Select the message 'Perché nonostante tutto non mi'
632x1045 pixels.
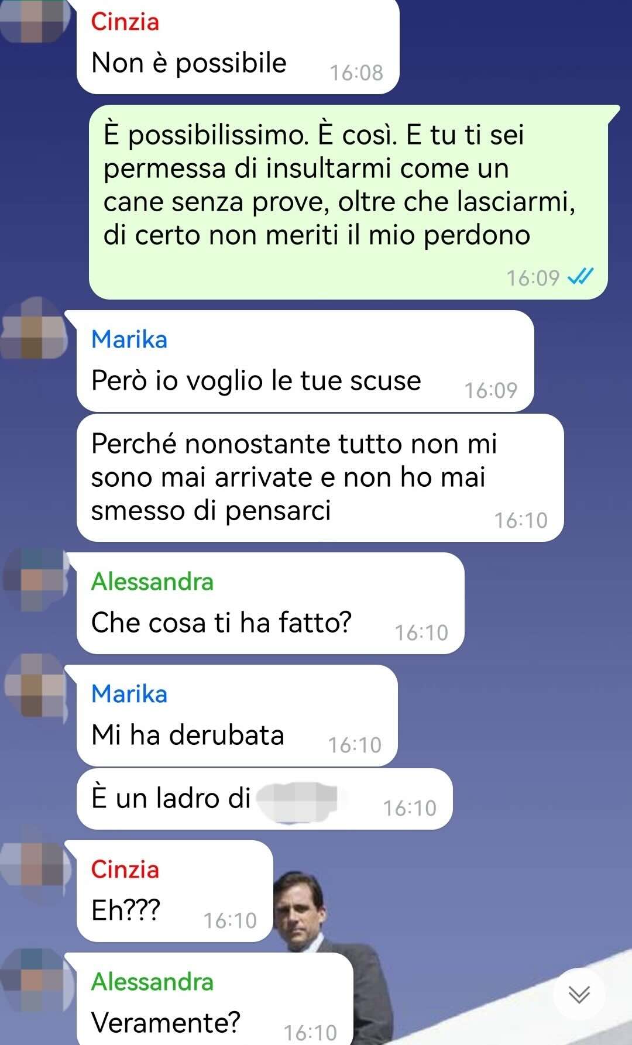[x=320, y=477]
